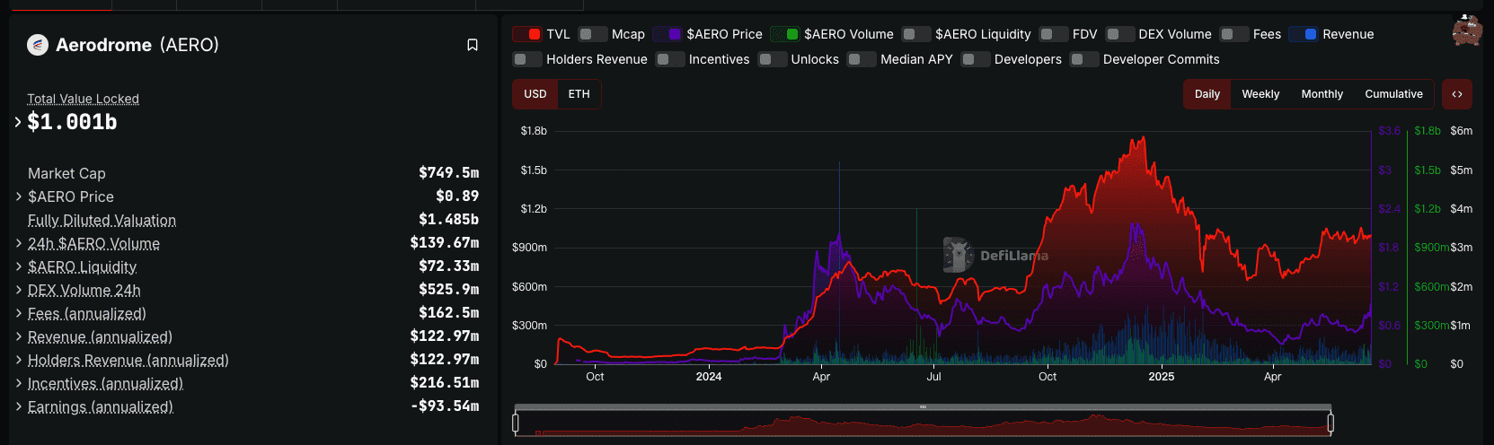The height and width of the screenshot is (445, 1494).
Task: Expand the Earnings (annualized) row
Action: click(x=19, y=406)
